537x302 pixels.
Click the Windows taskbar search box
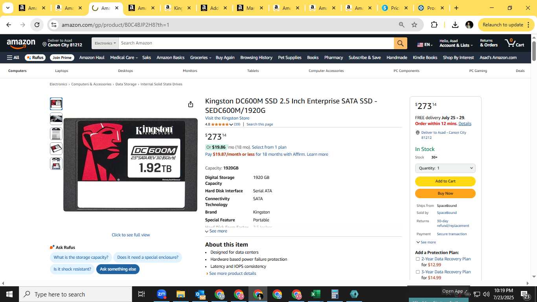(x=75, y=294)
